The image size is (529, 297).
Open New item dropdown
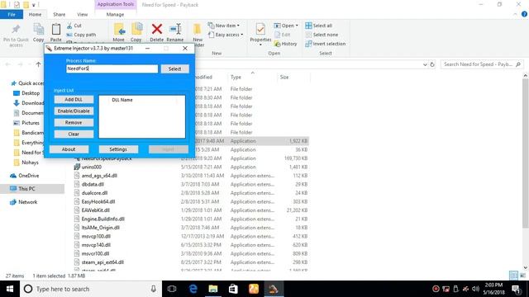pos(224,26)
